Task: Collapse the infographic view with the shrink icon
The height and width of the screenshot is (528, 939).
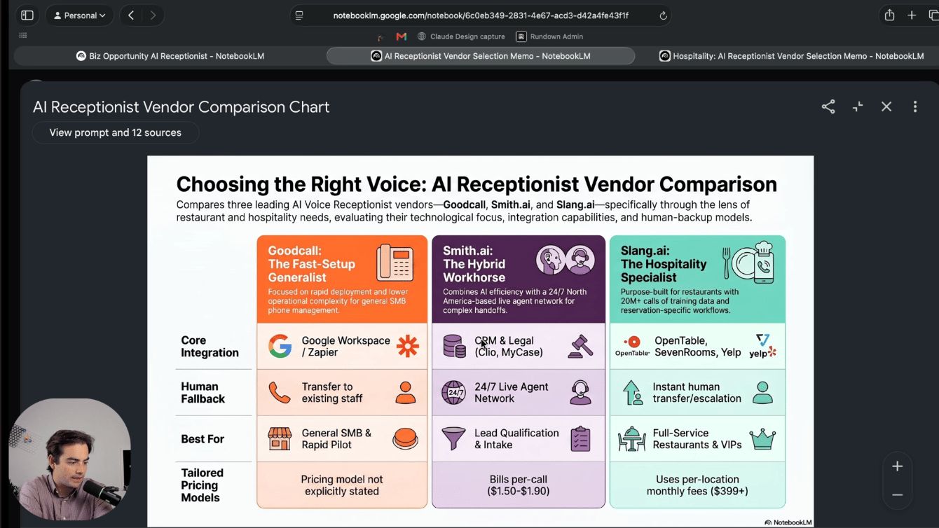Action: pyautogui.click(x=858, y=106)
